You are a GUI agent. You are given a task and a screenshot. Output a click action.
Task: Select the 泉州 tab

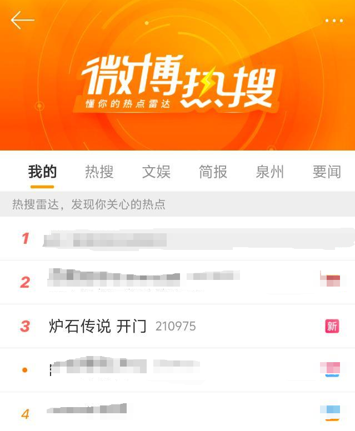pos(270,172)
